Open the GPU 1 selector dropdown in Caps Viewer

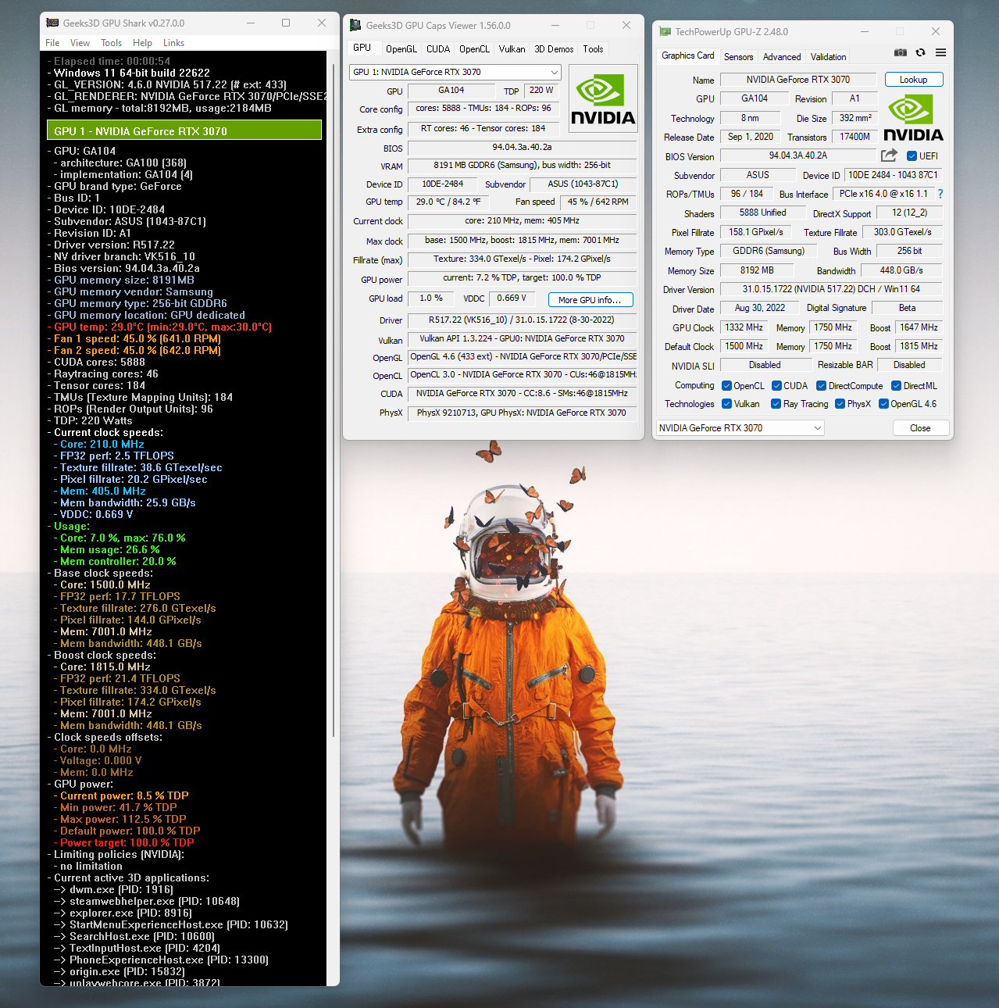455,72
